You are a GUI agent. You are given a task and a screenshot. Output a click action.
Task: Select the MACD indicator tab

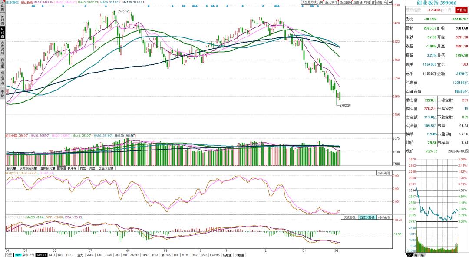pyautogui.click(x=41, y=255)
